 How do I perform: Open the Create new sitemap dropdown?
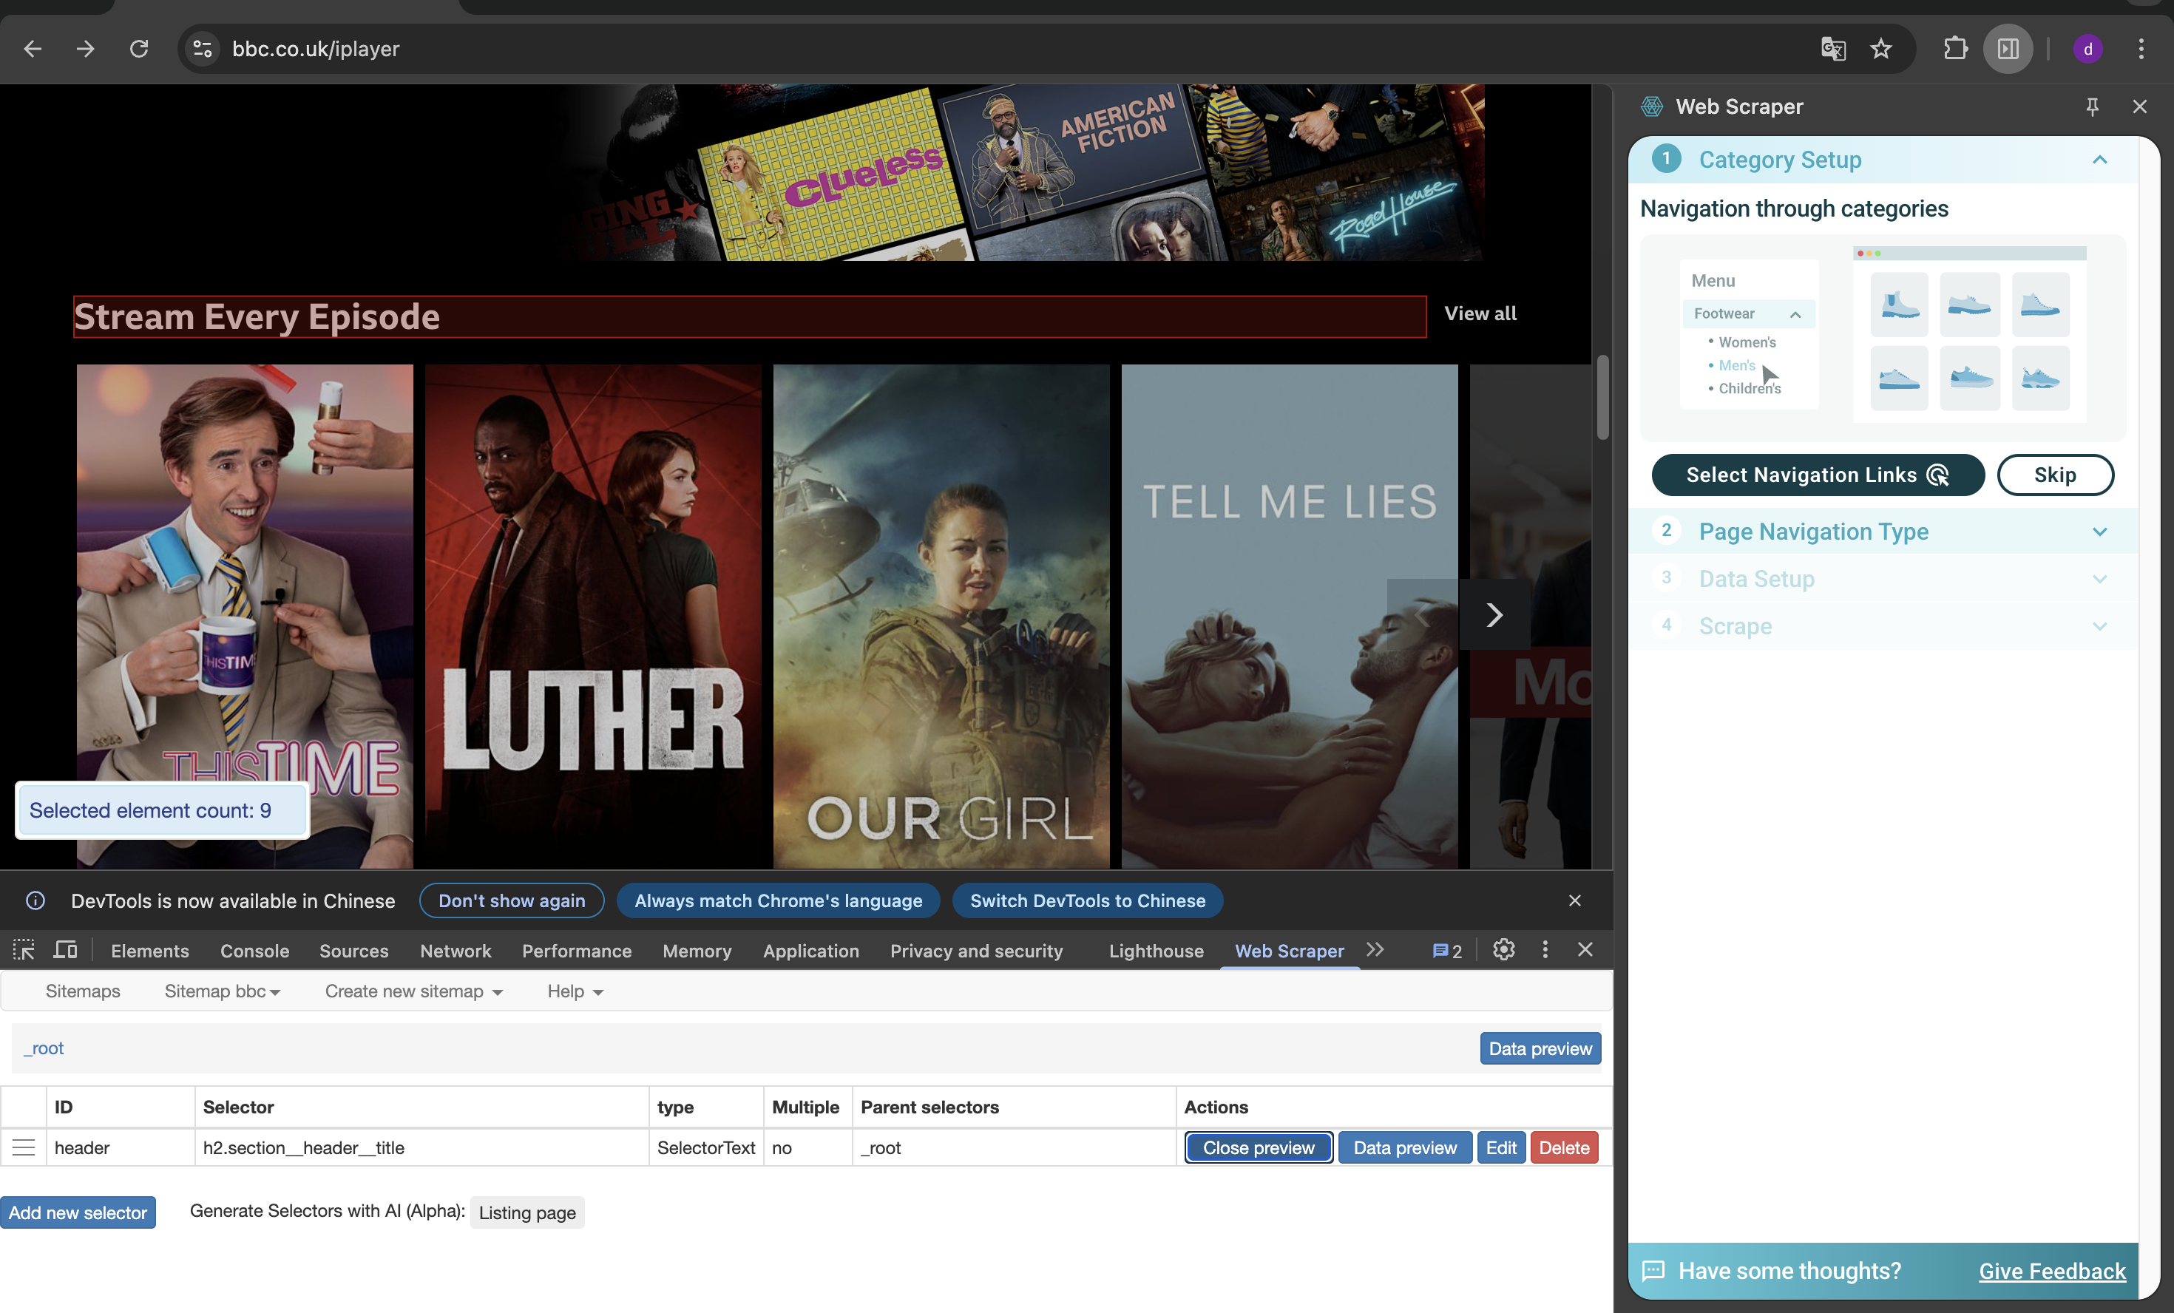tap(413, 991)
